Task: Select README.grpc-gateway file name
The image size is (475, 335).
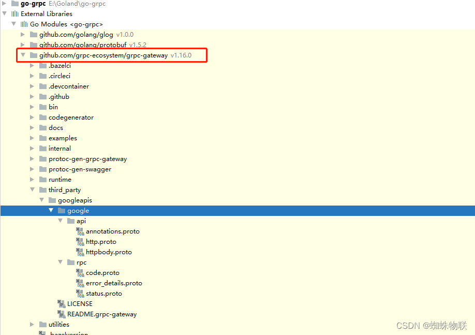Action: click(x=102, y=314)
